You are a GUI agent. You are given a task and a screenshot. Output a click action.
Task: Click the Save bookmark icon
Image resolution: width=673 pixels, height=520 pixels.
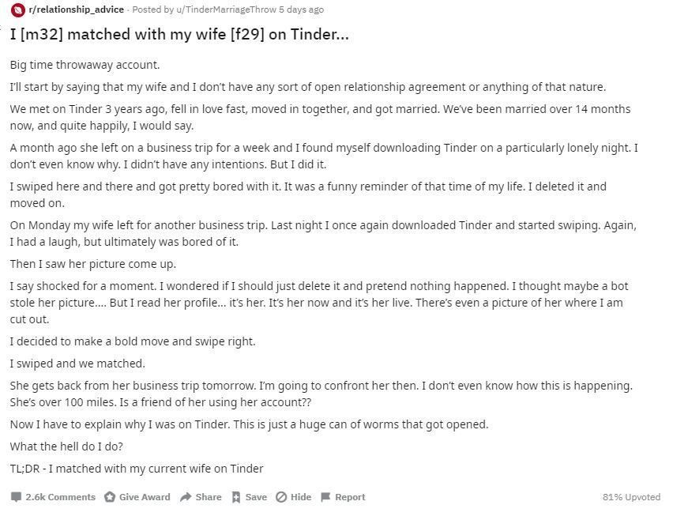click(235, 497)
